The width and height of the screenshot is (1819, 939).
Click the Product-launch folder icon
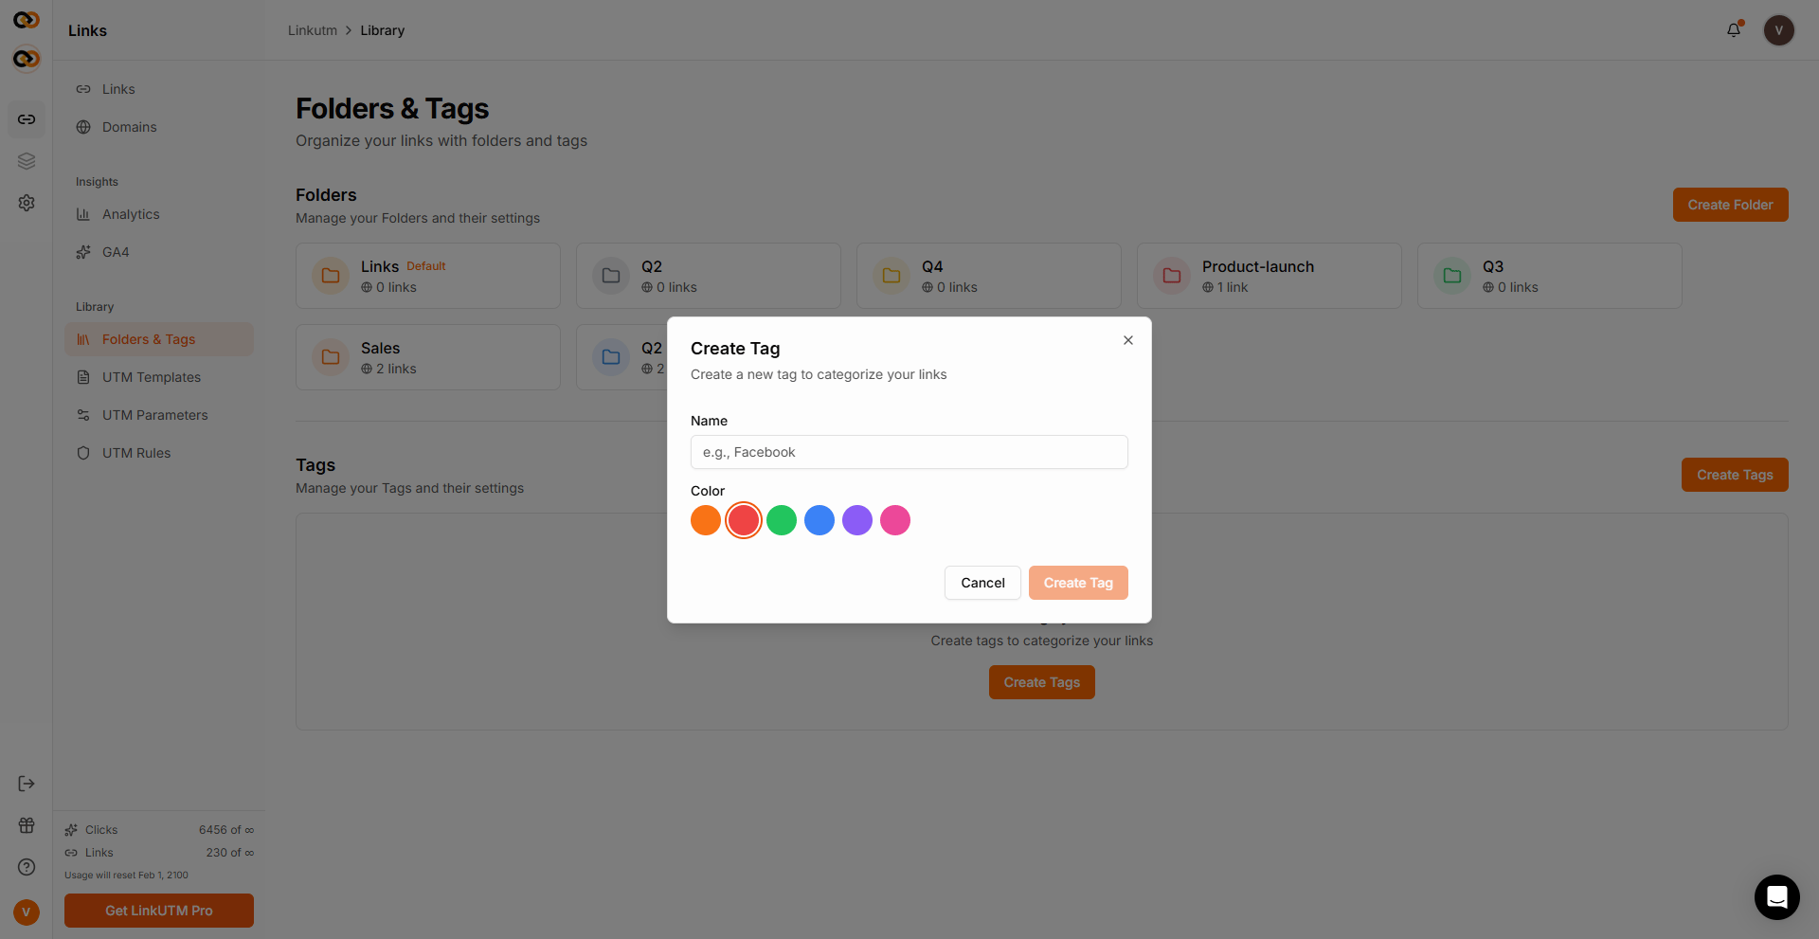coord(1172,276)
